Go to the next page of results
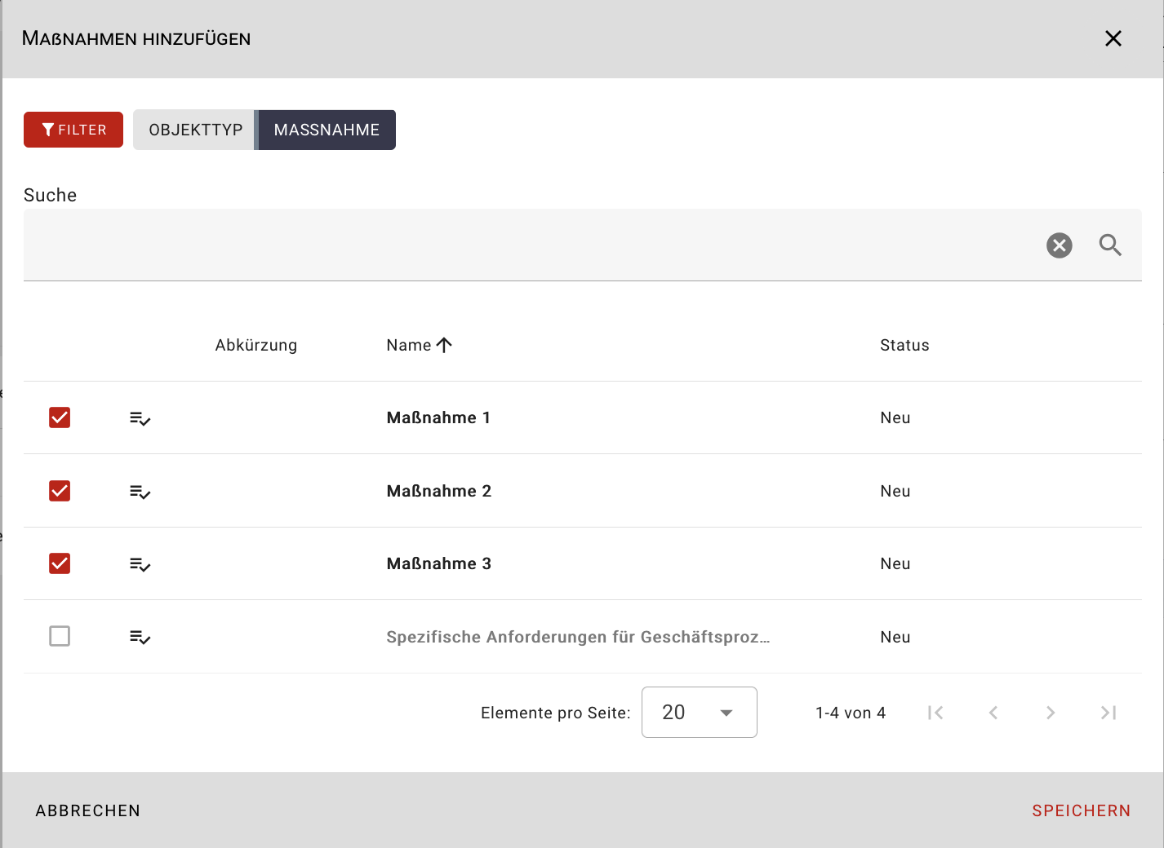The width and height of the screenshot is (1164, 848). point(1051,713)
